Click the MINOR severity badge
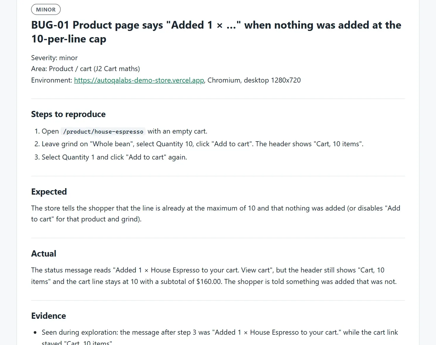This screenshot has width=436, height=345. click(46, 9)
